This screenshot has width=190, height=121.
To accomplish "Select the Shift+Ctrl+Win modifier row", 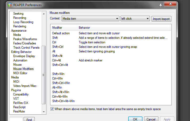I will [111, 83].
